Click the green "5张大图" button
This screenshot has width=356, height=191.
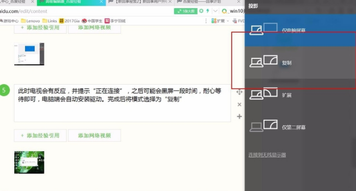coord(185,11)
